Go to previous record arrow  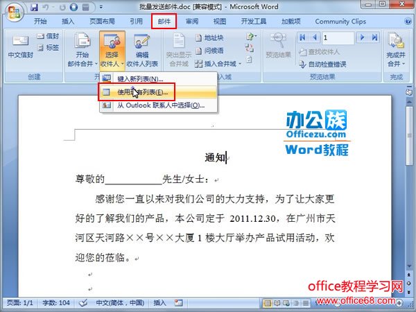[x=315, y=37]
